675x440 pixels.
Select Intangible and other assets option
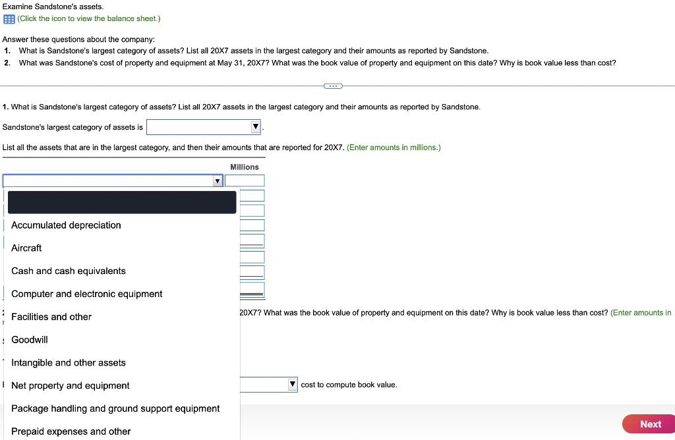122,362
